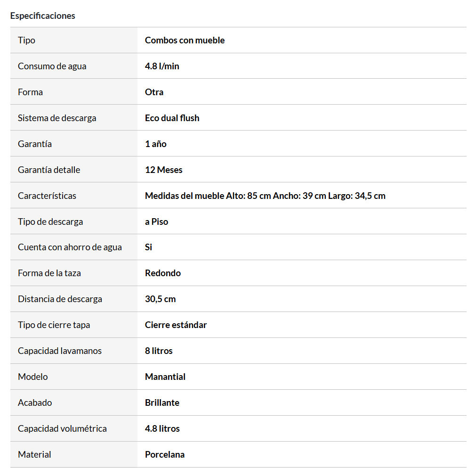Click the '12 Meses' value
The height and width of the screenshot is (468, 468).
click(163, 170)
